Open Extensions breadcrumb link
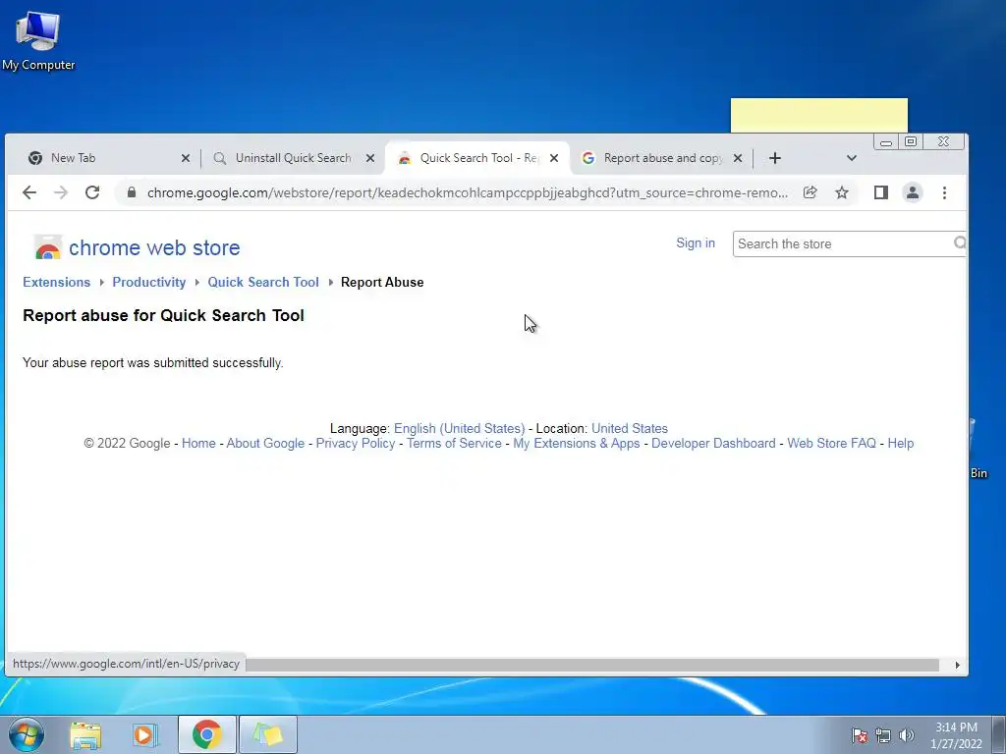1006x754 pixels. tap(56, 282)
